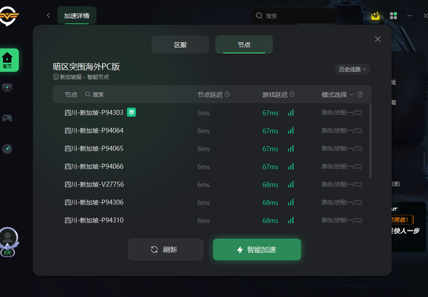Viewport: 428px width, 297px height.
Task: Click 路由/进程 mode for P94066 row
Action: click(342, 166)
